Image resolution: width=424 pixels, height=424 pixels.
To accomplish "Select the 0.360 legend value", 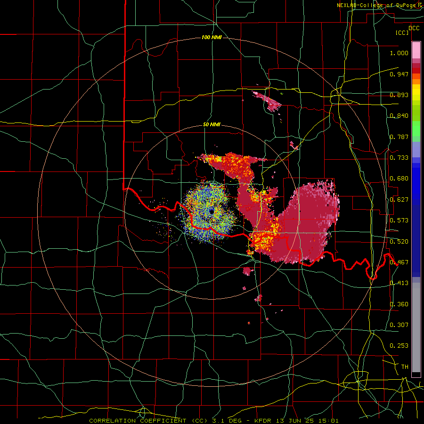I will click(x=399, y=304).
